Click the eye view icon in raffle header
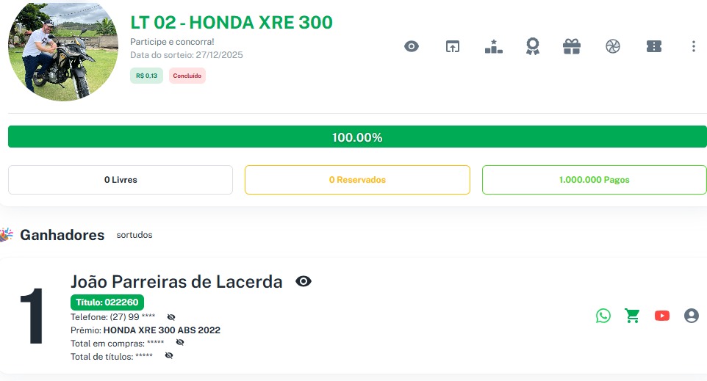This screenshot has width=707, height=381. point(412,46)
